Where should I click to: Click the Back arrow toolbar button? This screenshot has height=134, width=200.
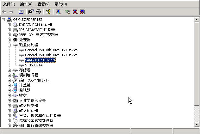[4, 12]
